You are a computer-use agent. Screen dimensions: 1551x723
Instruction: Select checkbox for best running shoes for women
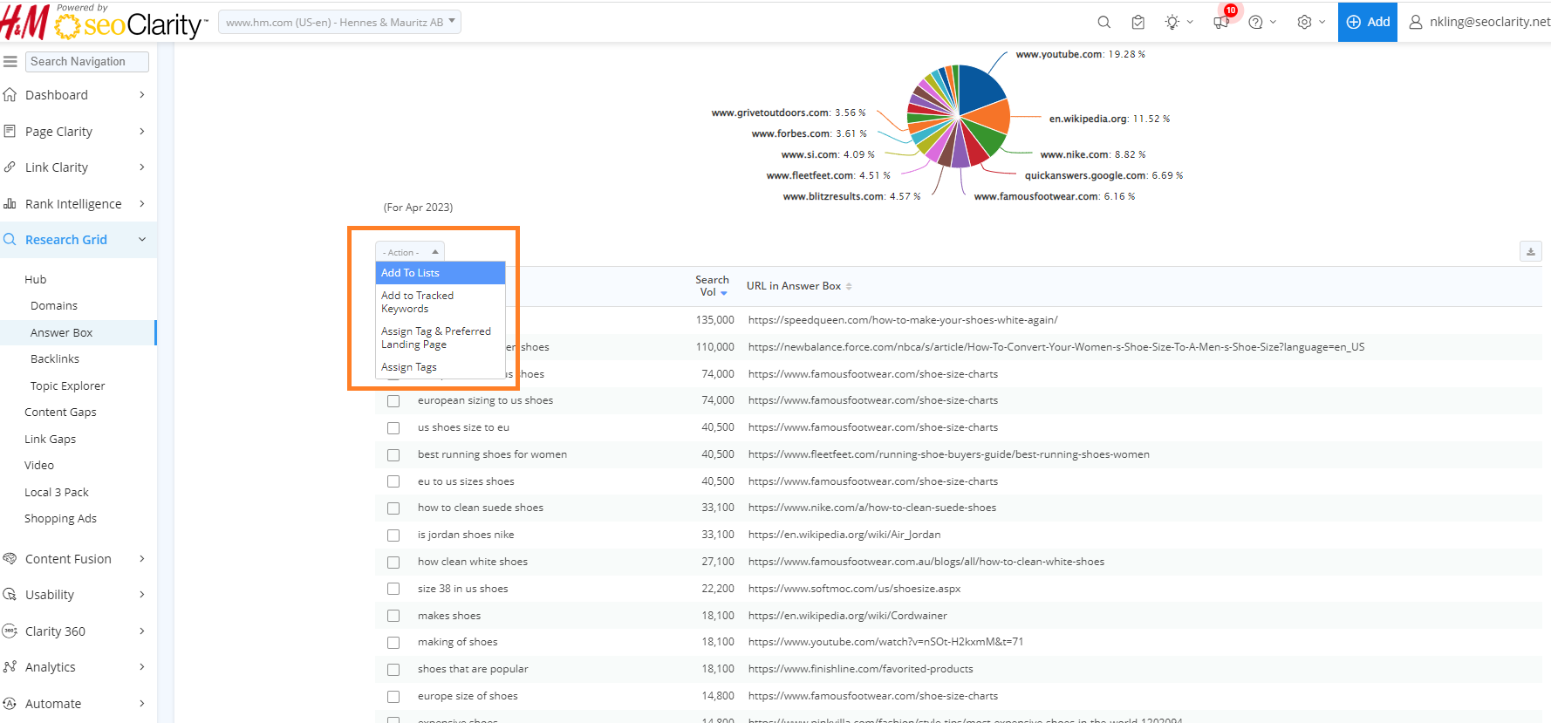[x=393, y=455]
